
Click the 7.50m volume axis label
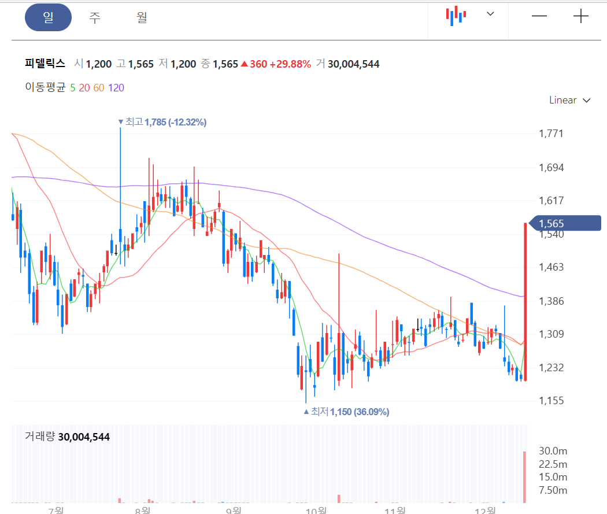553,490
